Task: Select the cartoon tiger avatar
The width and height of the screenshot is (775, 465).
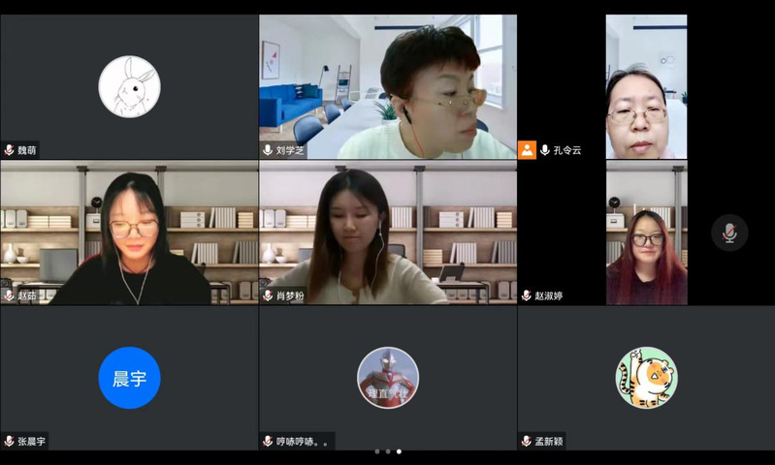Action: [647, 378]
